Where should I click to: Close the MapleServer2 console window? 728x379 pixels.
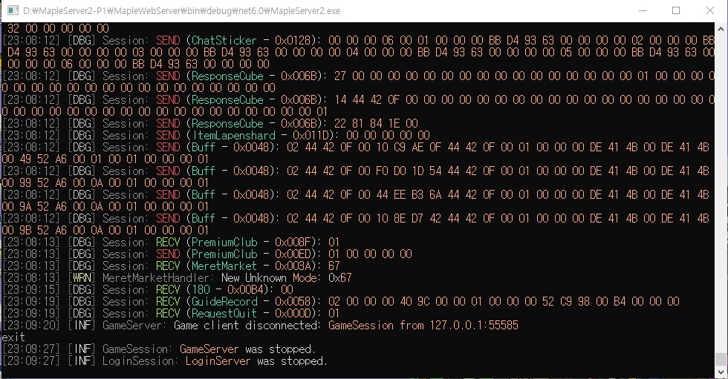point(710,10)
